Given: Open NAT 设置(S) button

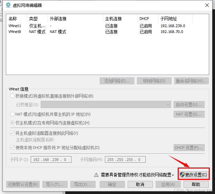Looking at the screenshot, I should pyautogui.click(x=189, y=114).
